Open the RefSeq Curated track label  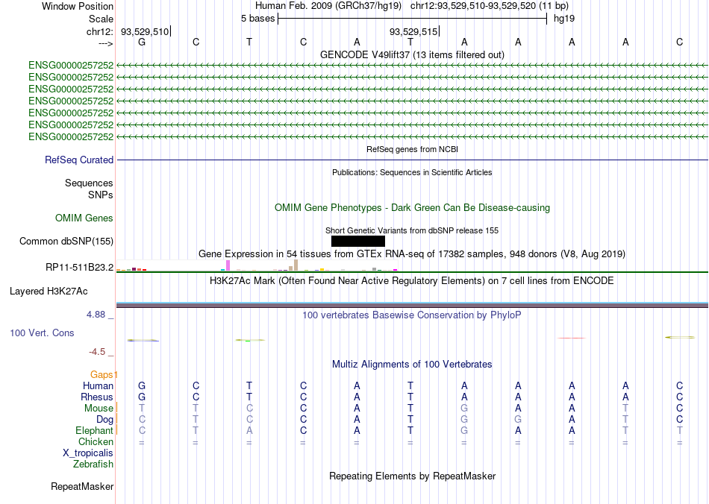(79, 160)
